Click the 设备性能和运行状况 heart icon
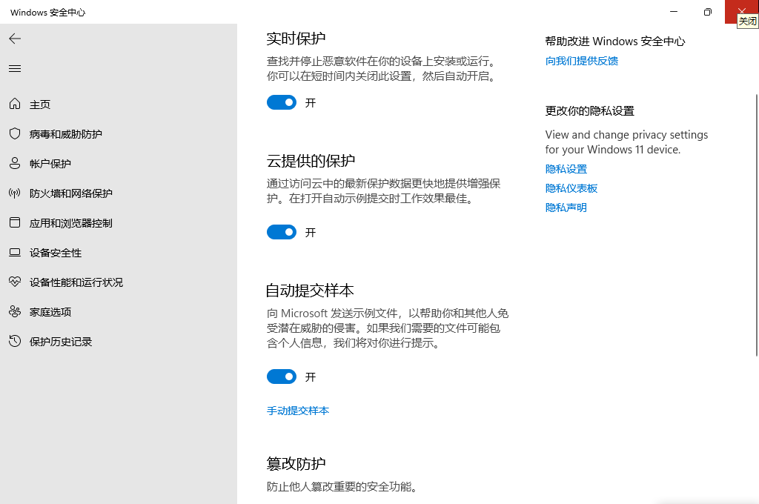759x504 pixels. [15, 282]
